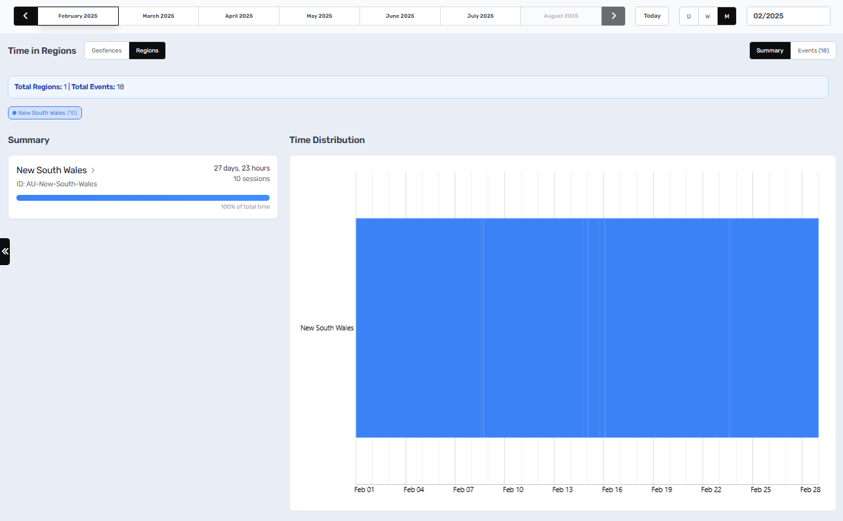The height and width of the screenshot is (521, 843).
Task: Click the Feb 16 axis label
Action: point(612,490)
